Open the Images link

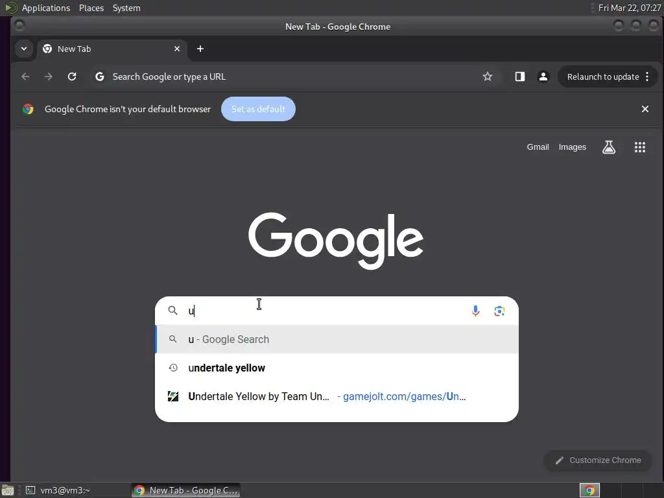pos(572,147)
